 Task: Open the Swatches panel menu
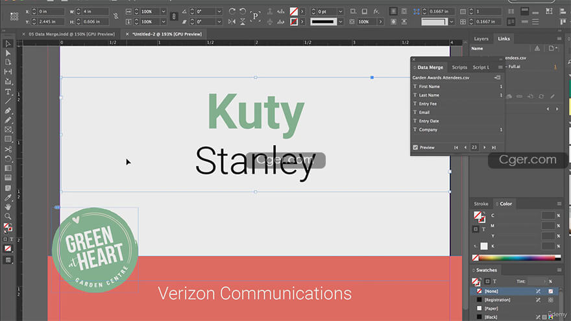[559, 270]
